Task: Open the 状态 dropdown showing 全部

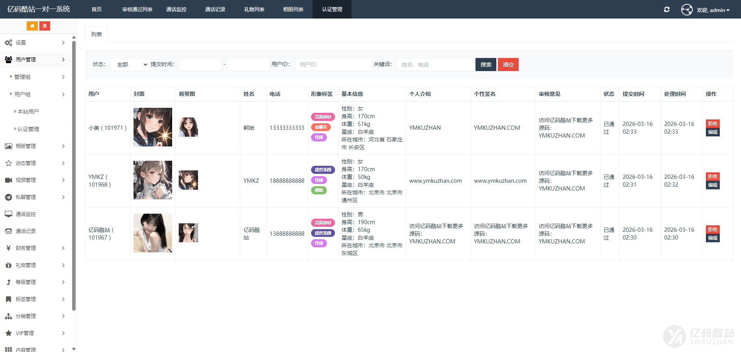Action: 130,65
